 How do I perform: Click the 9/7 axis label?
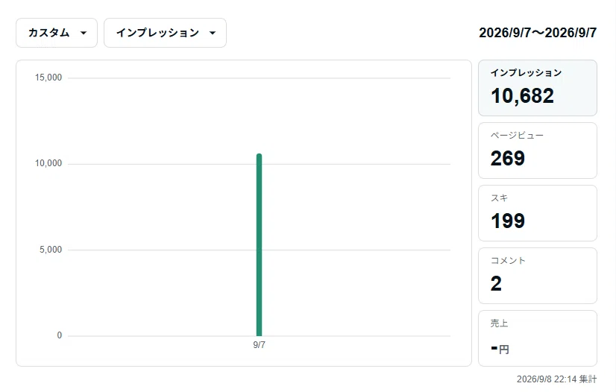(x=260, y=345)
